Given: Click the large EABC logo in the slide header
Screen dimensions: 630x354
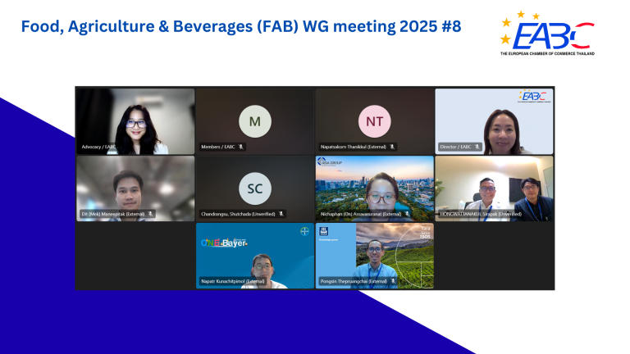Looking at the screenshot, I should pyautogui.click(x=547, y=34).
